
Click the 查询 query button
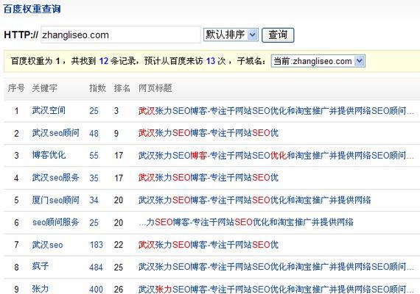click(x=278, y=35)
